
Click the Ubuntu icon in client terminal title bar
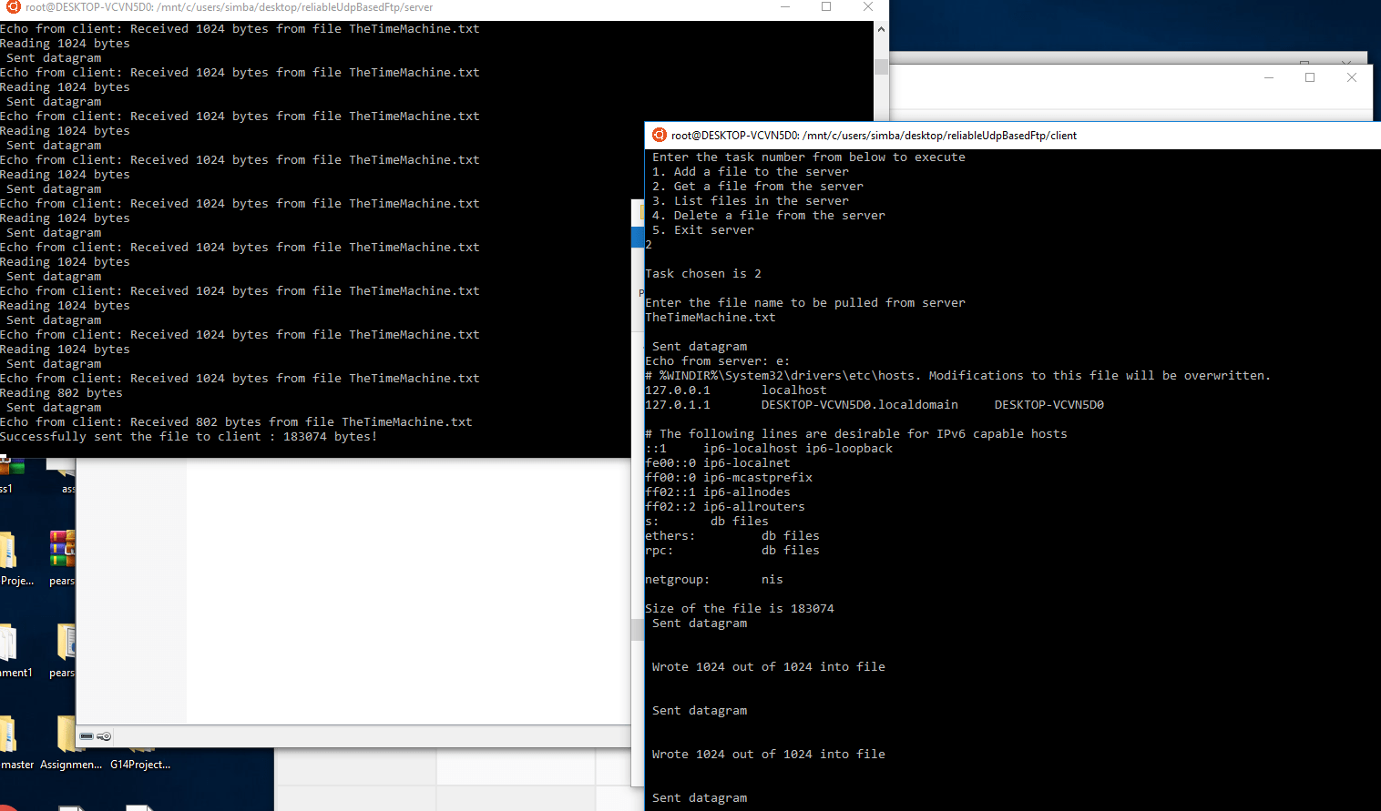click(660, 136)
